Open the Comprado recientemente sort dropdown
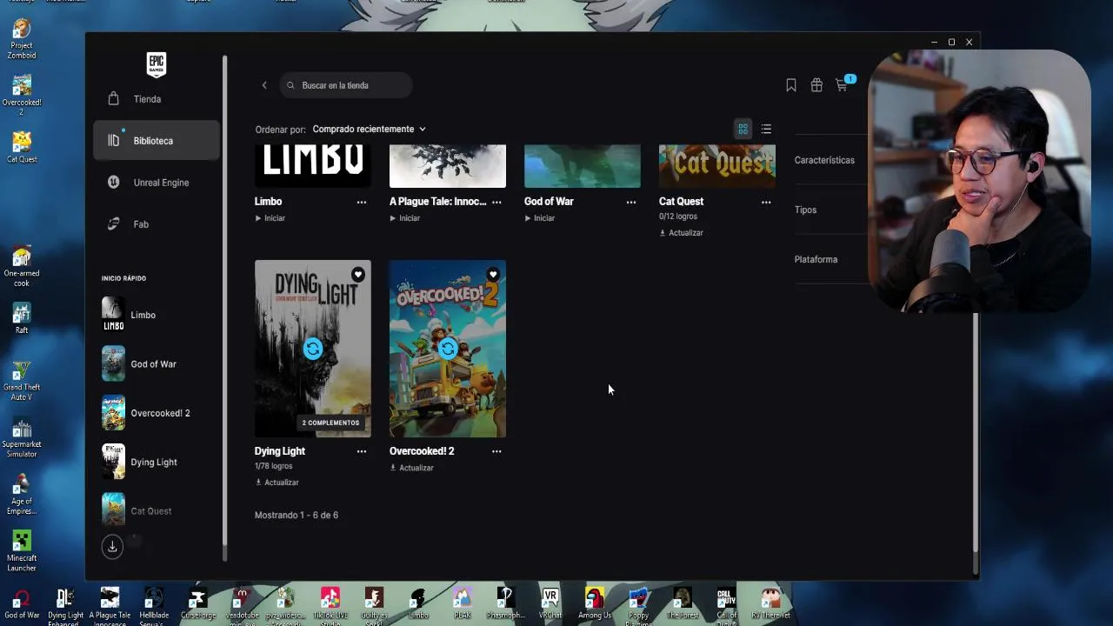This screenshot has width=1113, height=626. coord(370,129)
